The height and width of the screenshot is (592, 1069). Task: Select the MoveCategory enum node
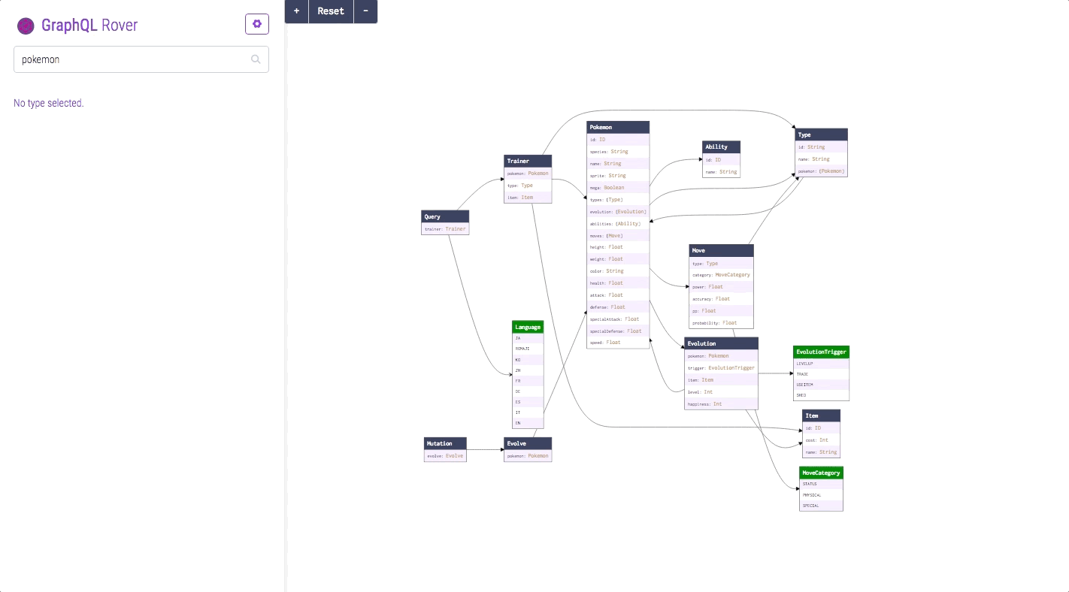click(x=820, y=473)
